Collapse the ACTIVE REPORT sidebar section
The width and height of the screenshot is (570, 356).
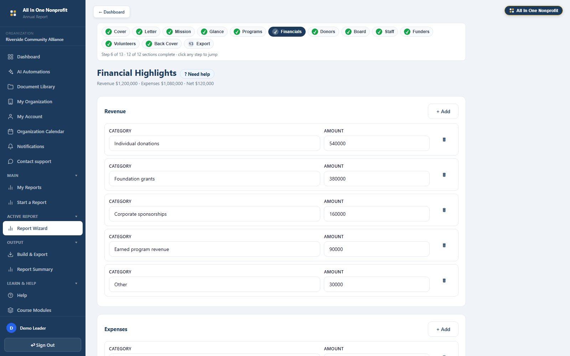tap(76, 216)
